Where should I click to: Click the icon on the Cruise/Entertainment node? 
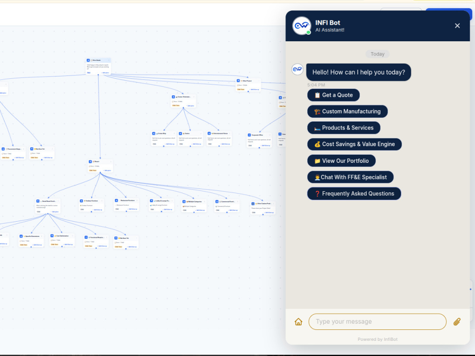point(173,97)
